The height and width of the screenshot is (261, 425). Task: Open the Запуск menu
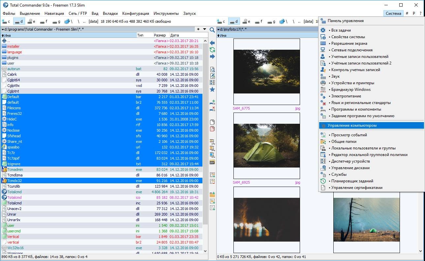coord(189,13)
